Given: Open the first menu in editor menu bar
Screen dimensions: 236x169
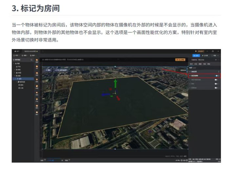Looking at the screenshot, I should pos(17,55).
